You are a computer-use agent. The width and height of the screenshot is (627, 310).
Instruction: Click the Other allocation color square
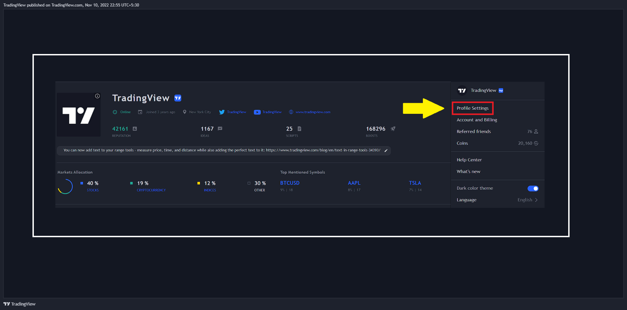[249, 183]
